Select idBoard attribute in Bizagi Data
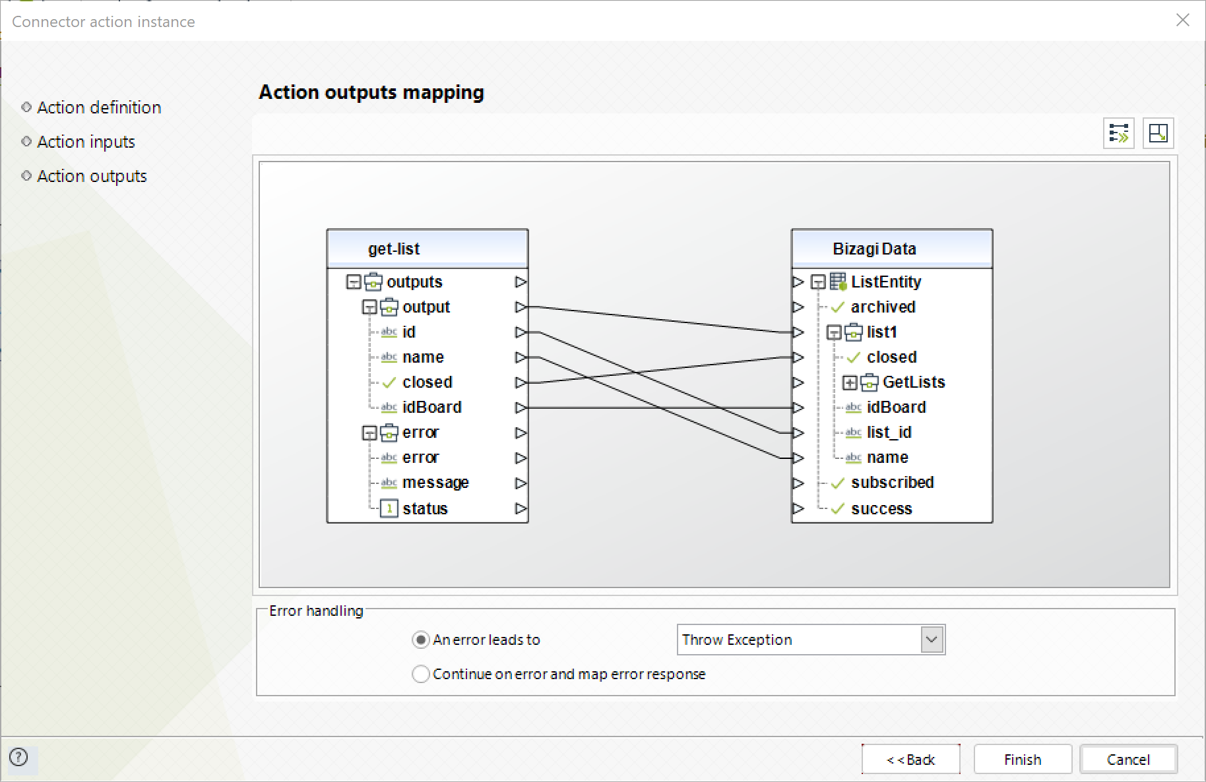The width and height of the screenshot is (1206, 782). click(x=896, y=407)
